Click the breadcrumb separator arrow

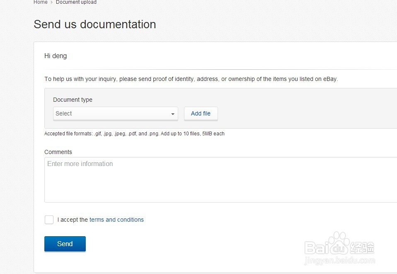52,2
